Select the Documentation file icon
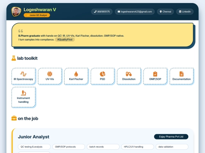Viewport: 205px width, 153px height. [x=181, y=74]
